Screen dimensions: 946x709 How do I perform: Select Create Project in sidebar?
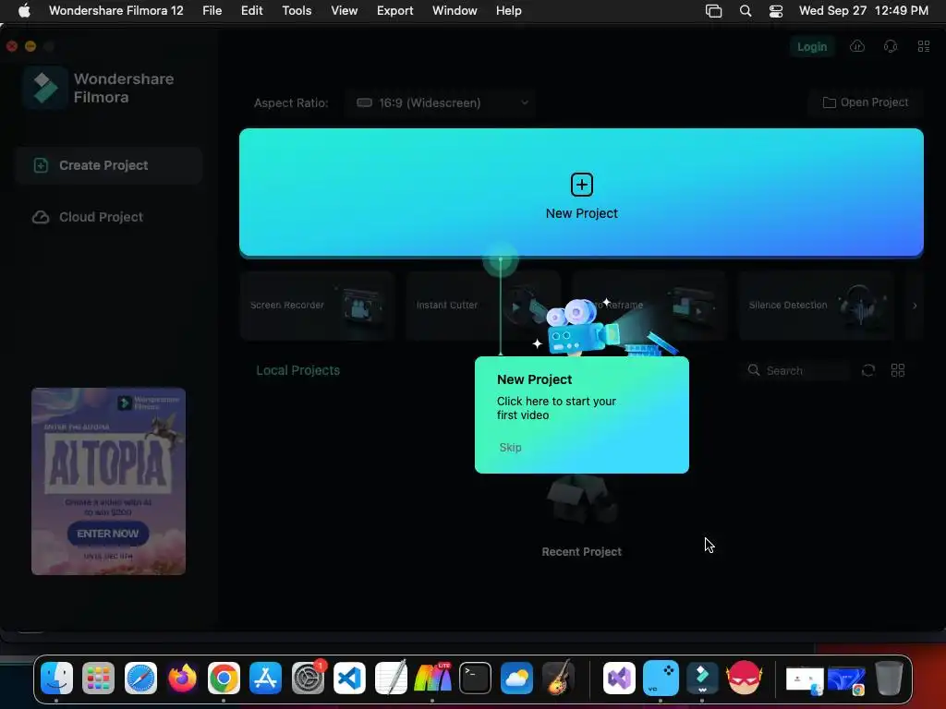click(109, 165)
